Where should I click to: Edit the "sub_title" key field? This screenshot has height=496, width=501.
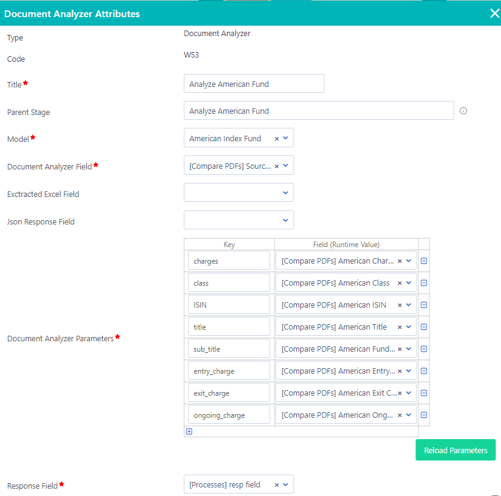[229, 348]
